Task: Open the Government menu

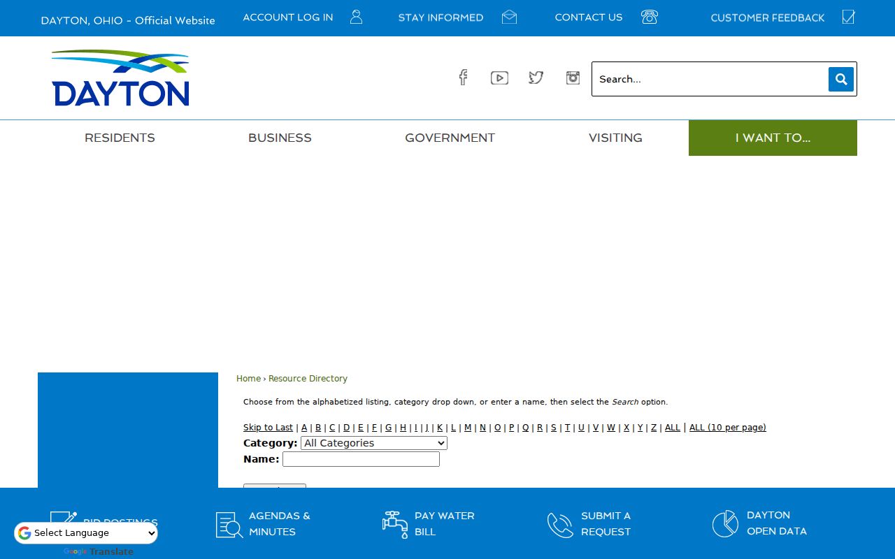Action: 450,138
